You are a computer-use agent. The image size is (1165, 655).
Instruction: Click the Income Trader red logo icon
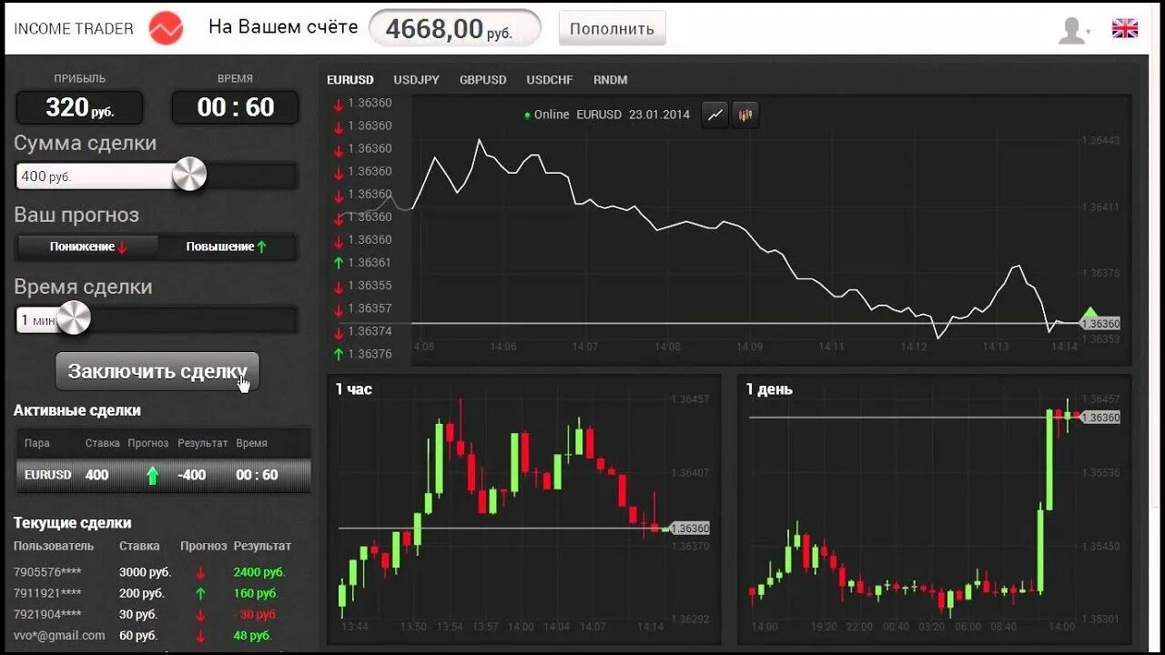pyautogui.click(x=166, y=28)
